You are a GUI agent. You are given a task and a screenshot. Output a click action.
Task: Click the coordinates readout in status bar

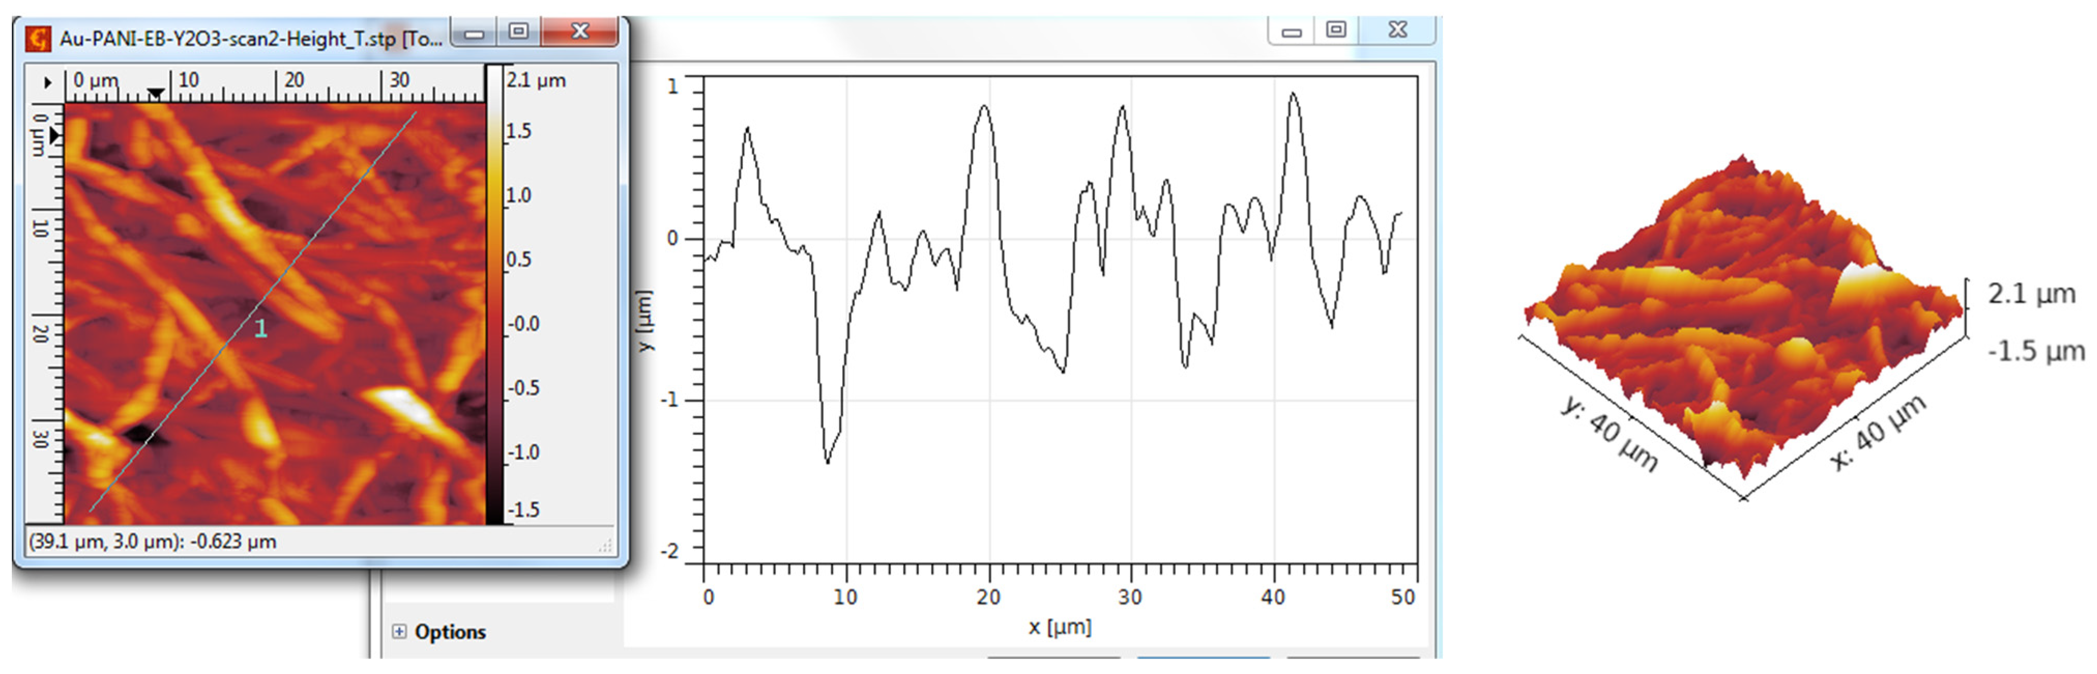pos(153,541)
